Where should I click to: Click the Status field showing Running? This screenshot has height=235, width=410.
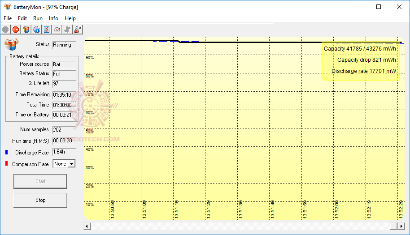point(64,45)
